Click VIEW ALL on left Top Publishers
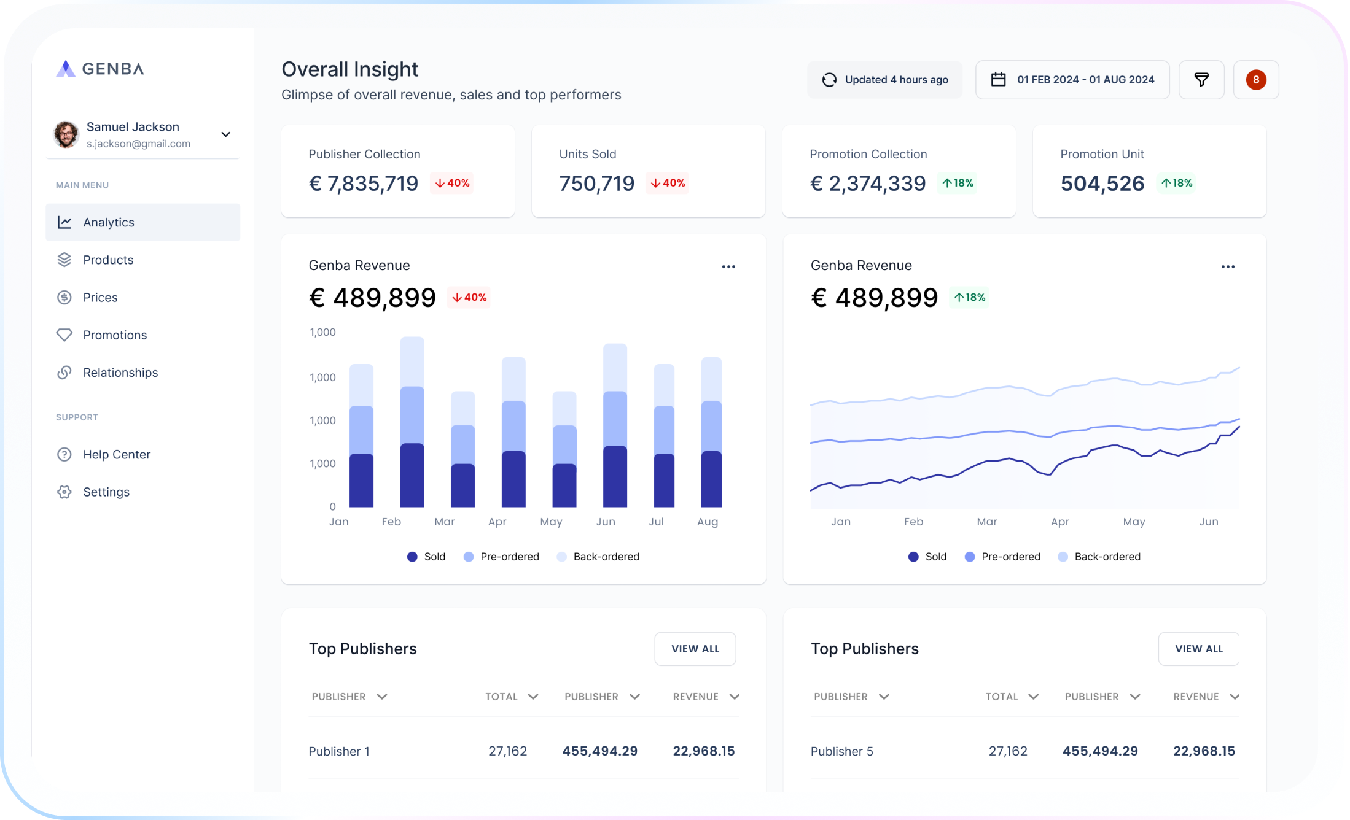The image size is (1350, 820). pyautogui.click(x=695, y=649)
